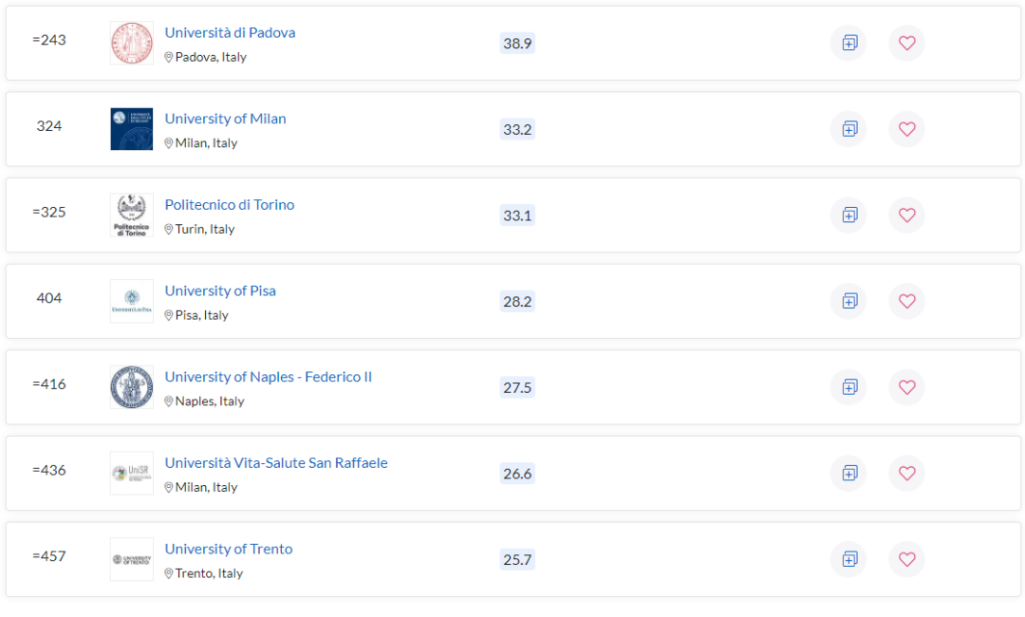This screenshot has height=617, width=1025.
Task: Add Politecnico di Torino to compare
Action: tap(848, 215)
